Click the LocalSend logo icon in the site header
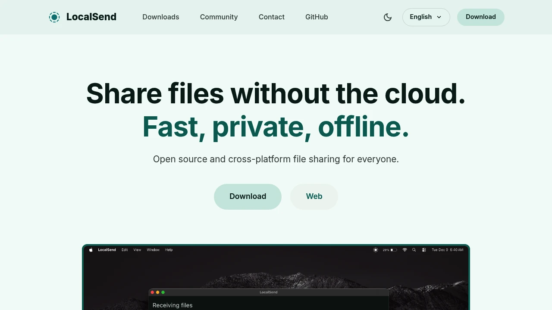Screen dimensions: 552x310 coord(54,17)
